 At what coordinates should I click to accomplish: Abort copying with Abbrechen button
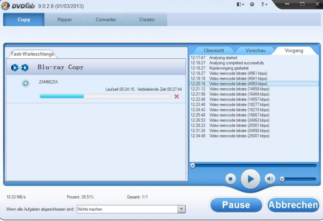click(x=293, y=205)
